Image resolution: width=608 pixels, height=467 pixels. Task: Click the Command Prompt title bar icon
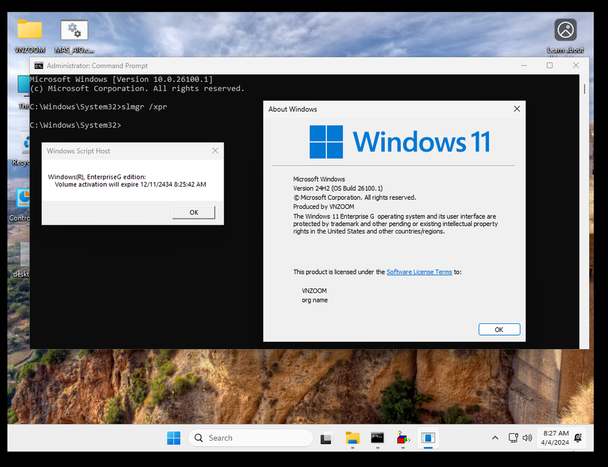point(39,66)
